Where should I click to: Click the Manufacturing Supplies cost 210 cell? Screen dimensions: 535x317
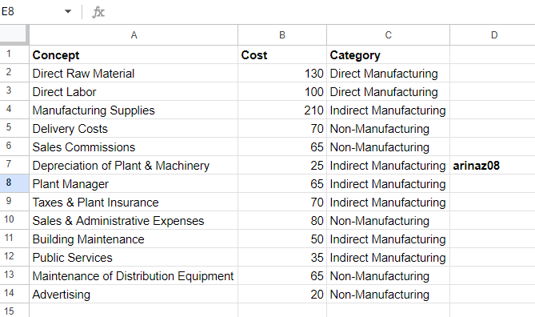(x=282, y=110)
